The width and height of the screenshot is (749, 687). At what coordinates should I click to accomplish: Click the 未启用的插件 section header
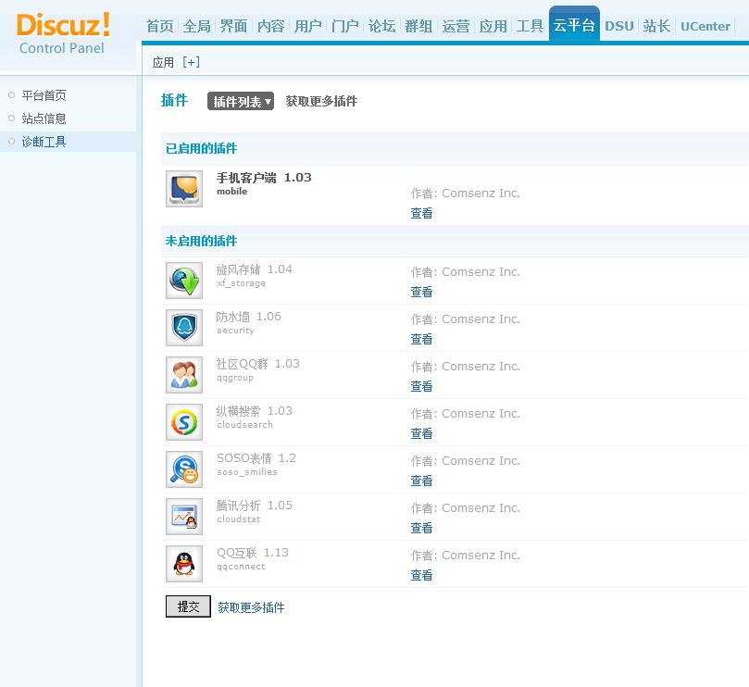(201, 242)
